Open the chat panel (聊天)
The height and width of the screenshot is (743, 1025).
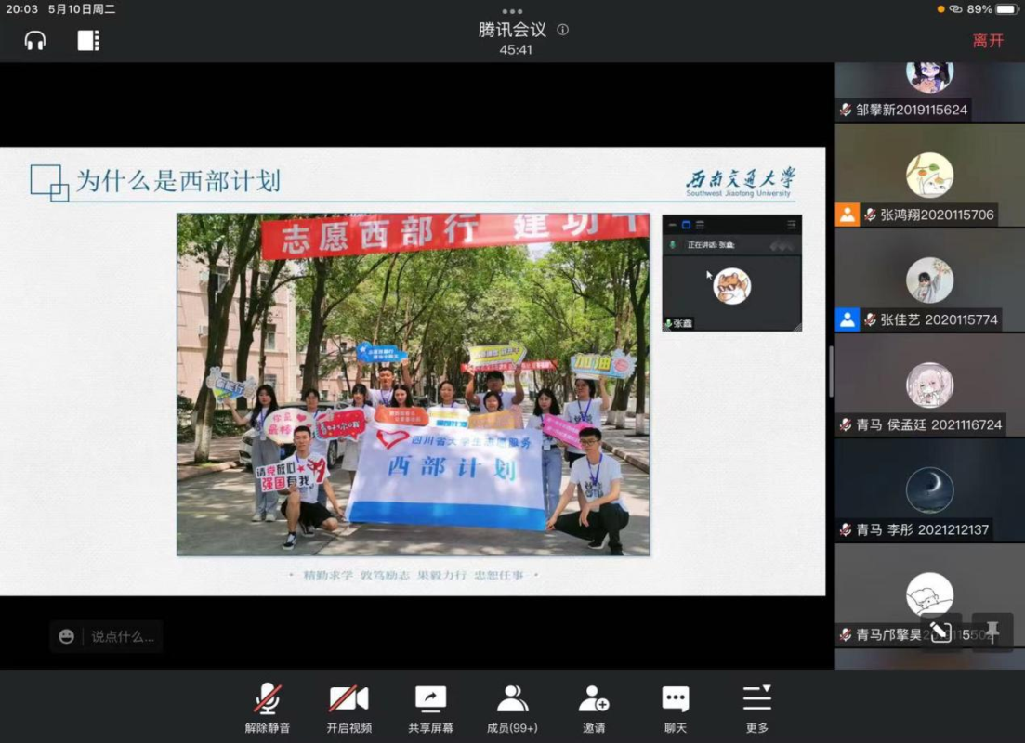click(x=676, y=709)
